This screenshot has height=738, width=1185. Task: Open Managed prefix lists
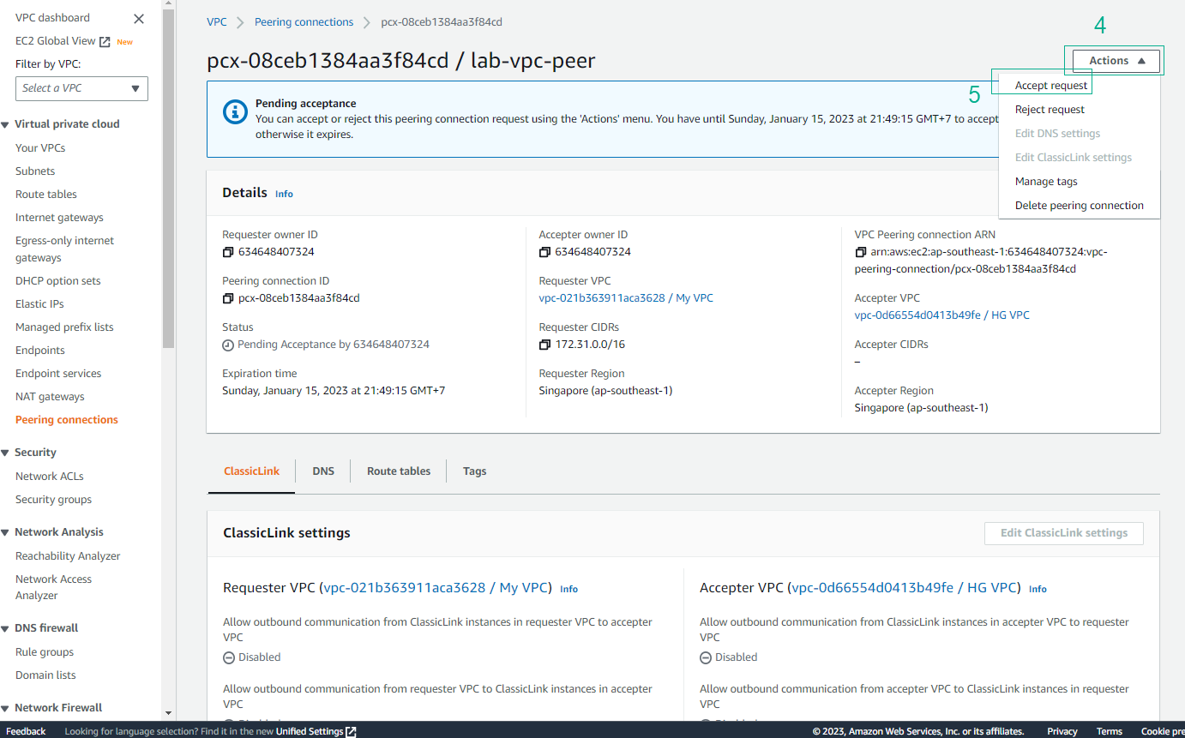coord(64,327)
